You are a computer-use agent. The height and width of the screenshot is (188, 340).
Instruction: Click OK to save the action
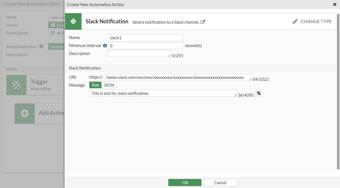(x=185, y=183)
